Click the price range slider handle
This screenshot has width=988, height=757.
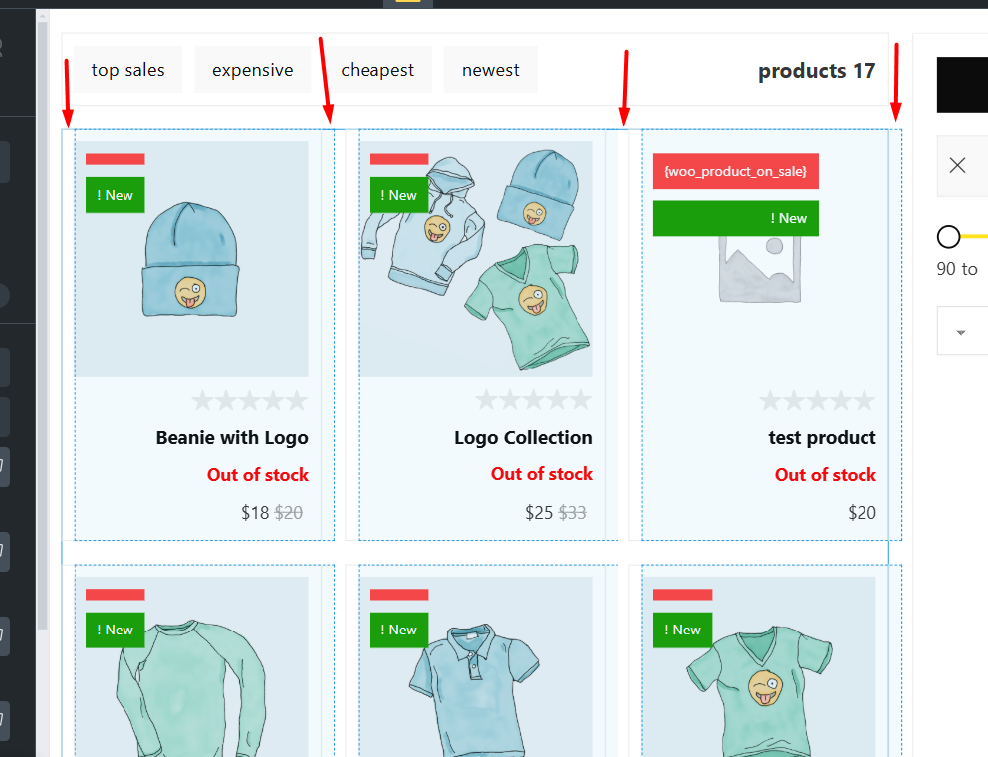click(x=948, y=237)
